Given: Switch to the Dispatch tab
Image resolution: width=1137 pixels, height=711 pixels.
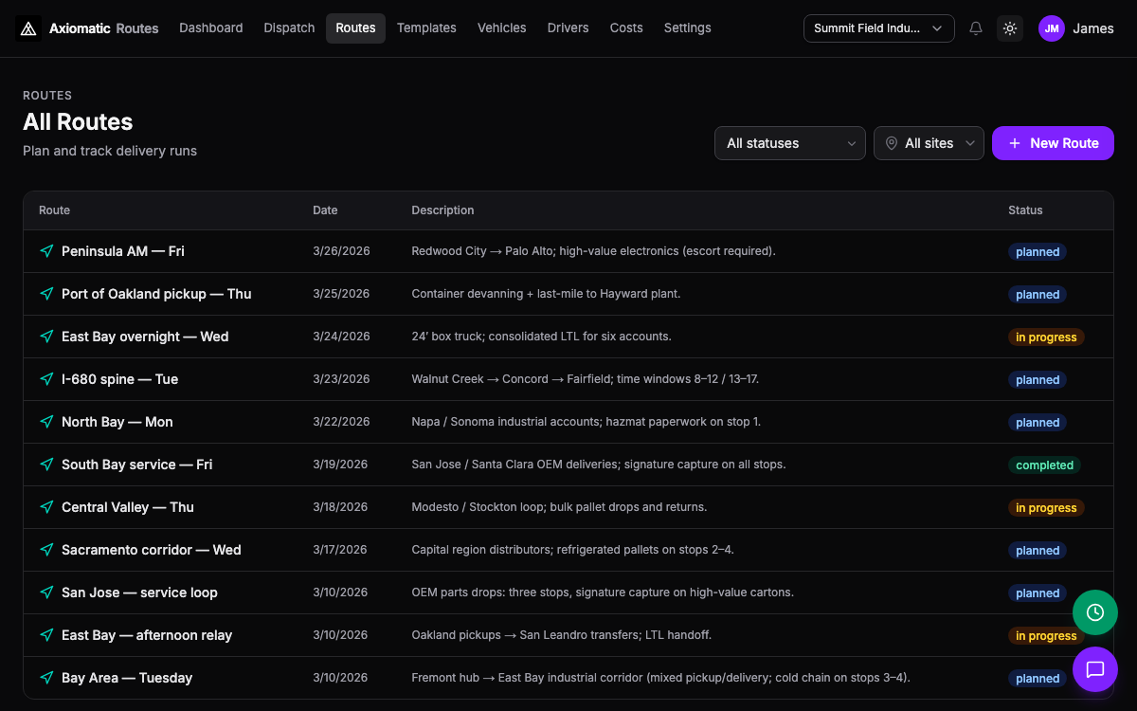Looking at the screenshot, I should (x=289, y=28).
